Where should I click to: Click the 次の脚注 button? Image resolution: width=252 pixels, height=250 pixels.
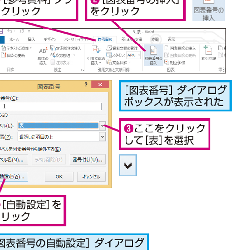pos(61,55)
